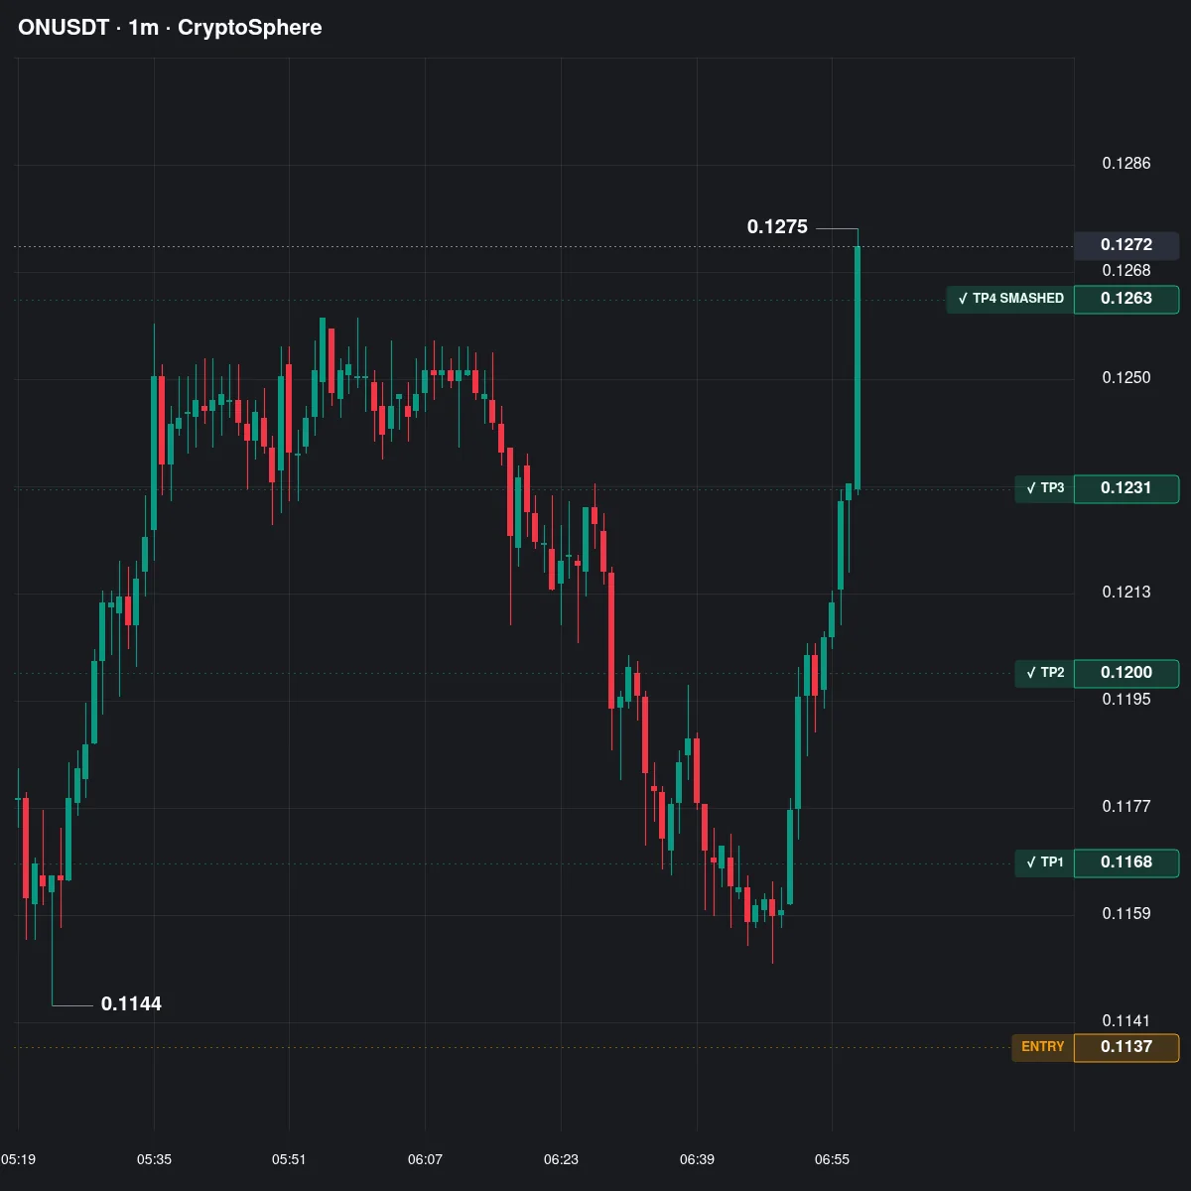Viewport: 1191px width, 1191px height.
Task: Select the orange ENTRY label tag
Action: (x=1042, y=1047)
